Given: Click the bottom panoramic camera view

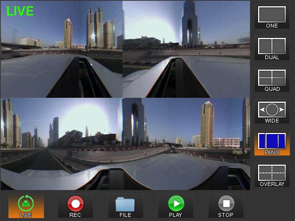Looking at the screenshot, I should [125, 144].
